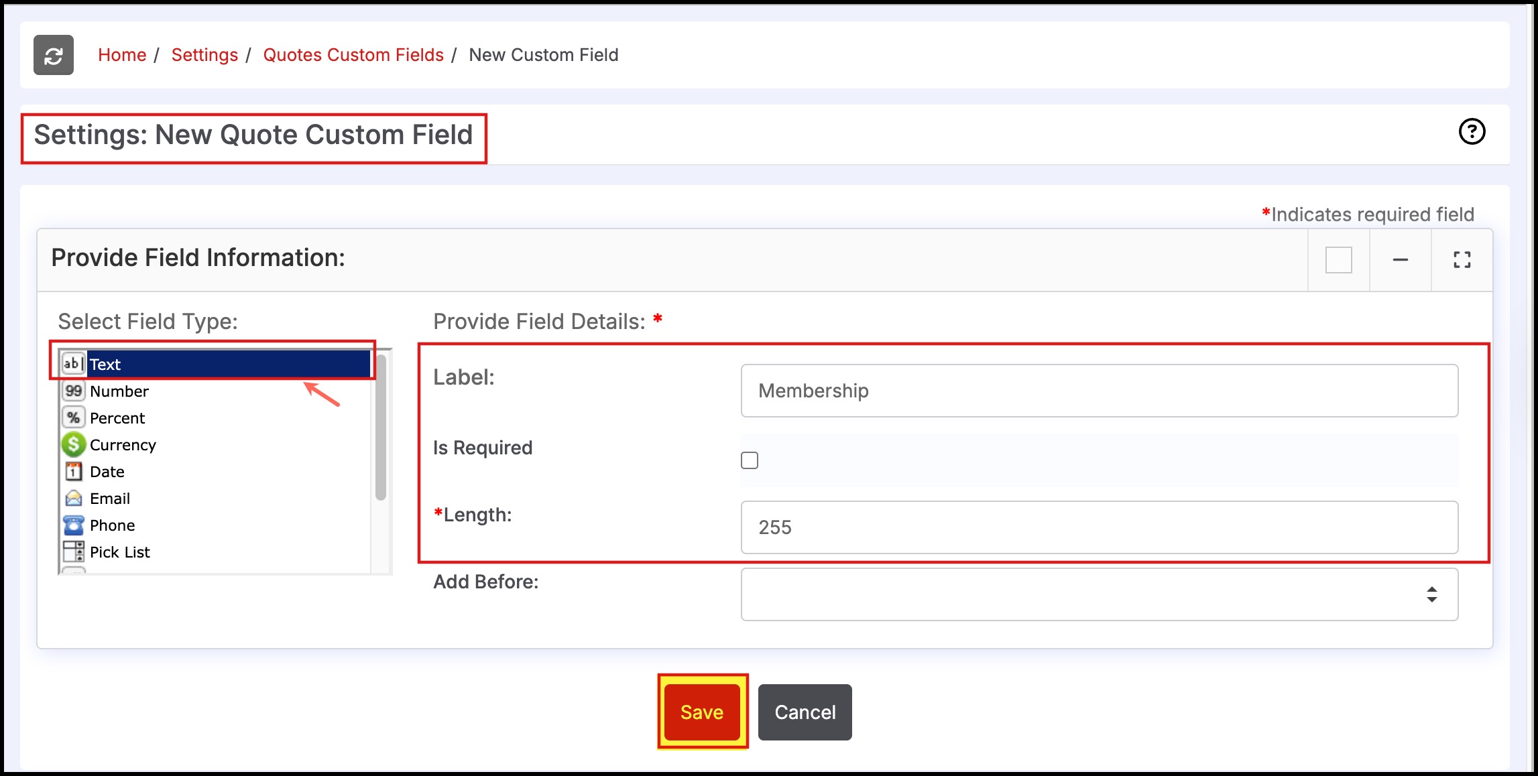Select Pick List field type

point(119,552)
